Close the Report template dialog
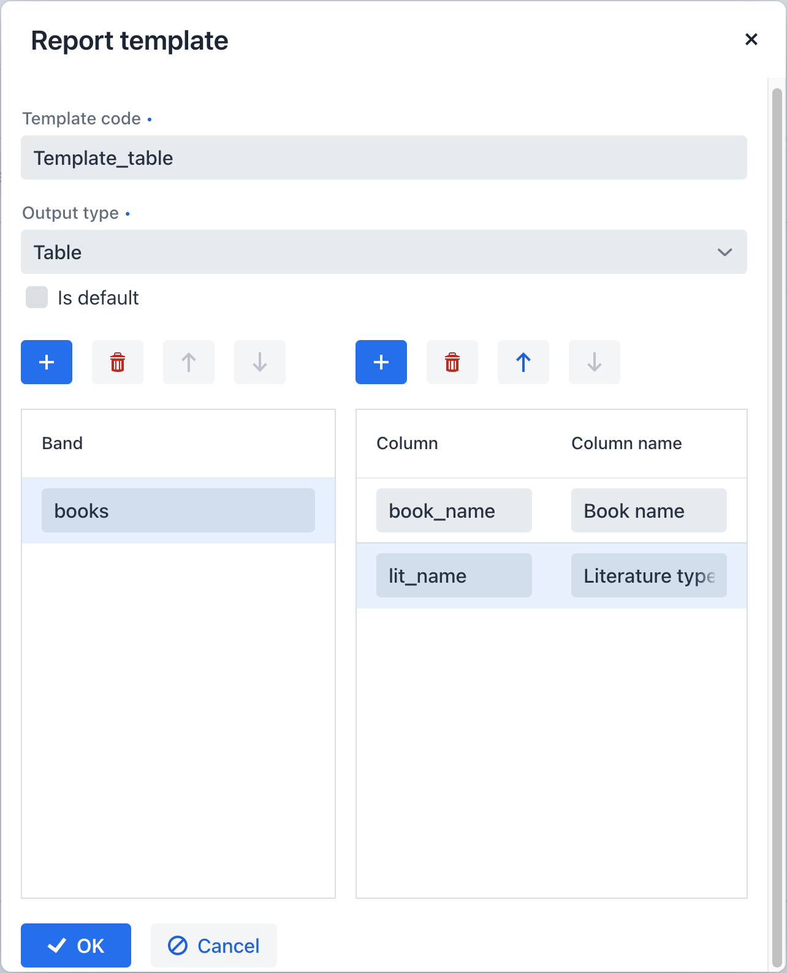Viewport: 787px width, 973px height. coord(751,39)
